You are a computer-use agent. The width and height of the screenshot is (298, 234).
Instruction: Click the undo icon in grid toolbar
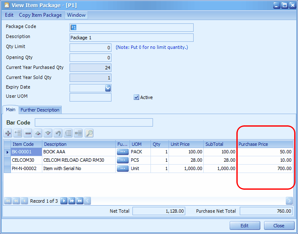coord(58,133)
